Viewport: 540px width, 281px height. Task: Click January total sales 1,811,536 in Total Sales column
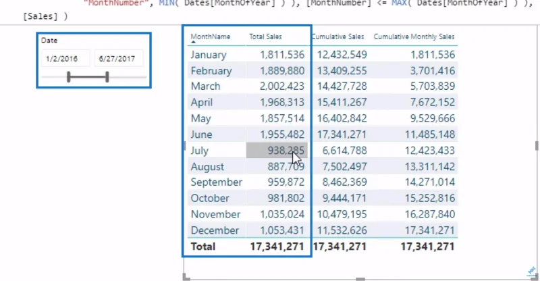pyautogui.click(x=282, y=55)
